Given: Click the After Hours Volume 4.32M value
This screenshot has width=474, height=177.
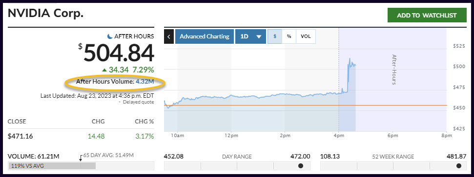Looking at the screenshot, I should (x=145, y=81).
